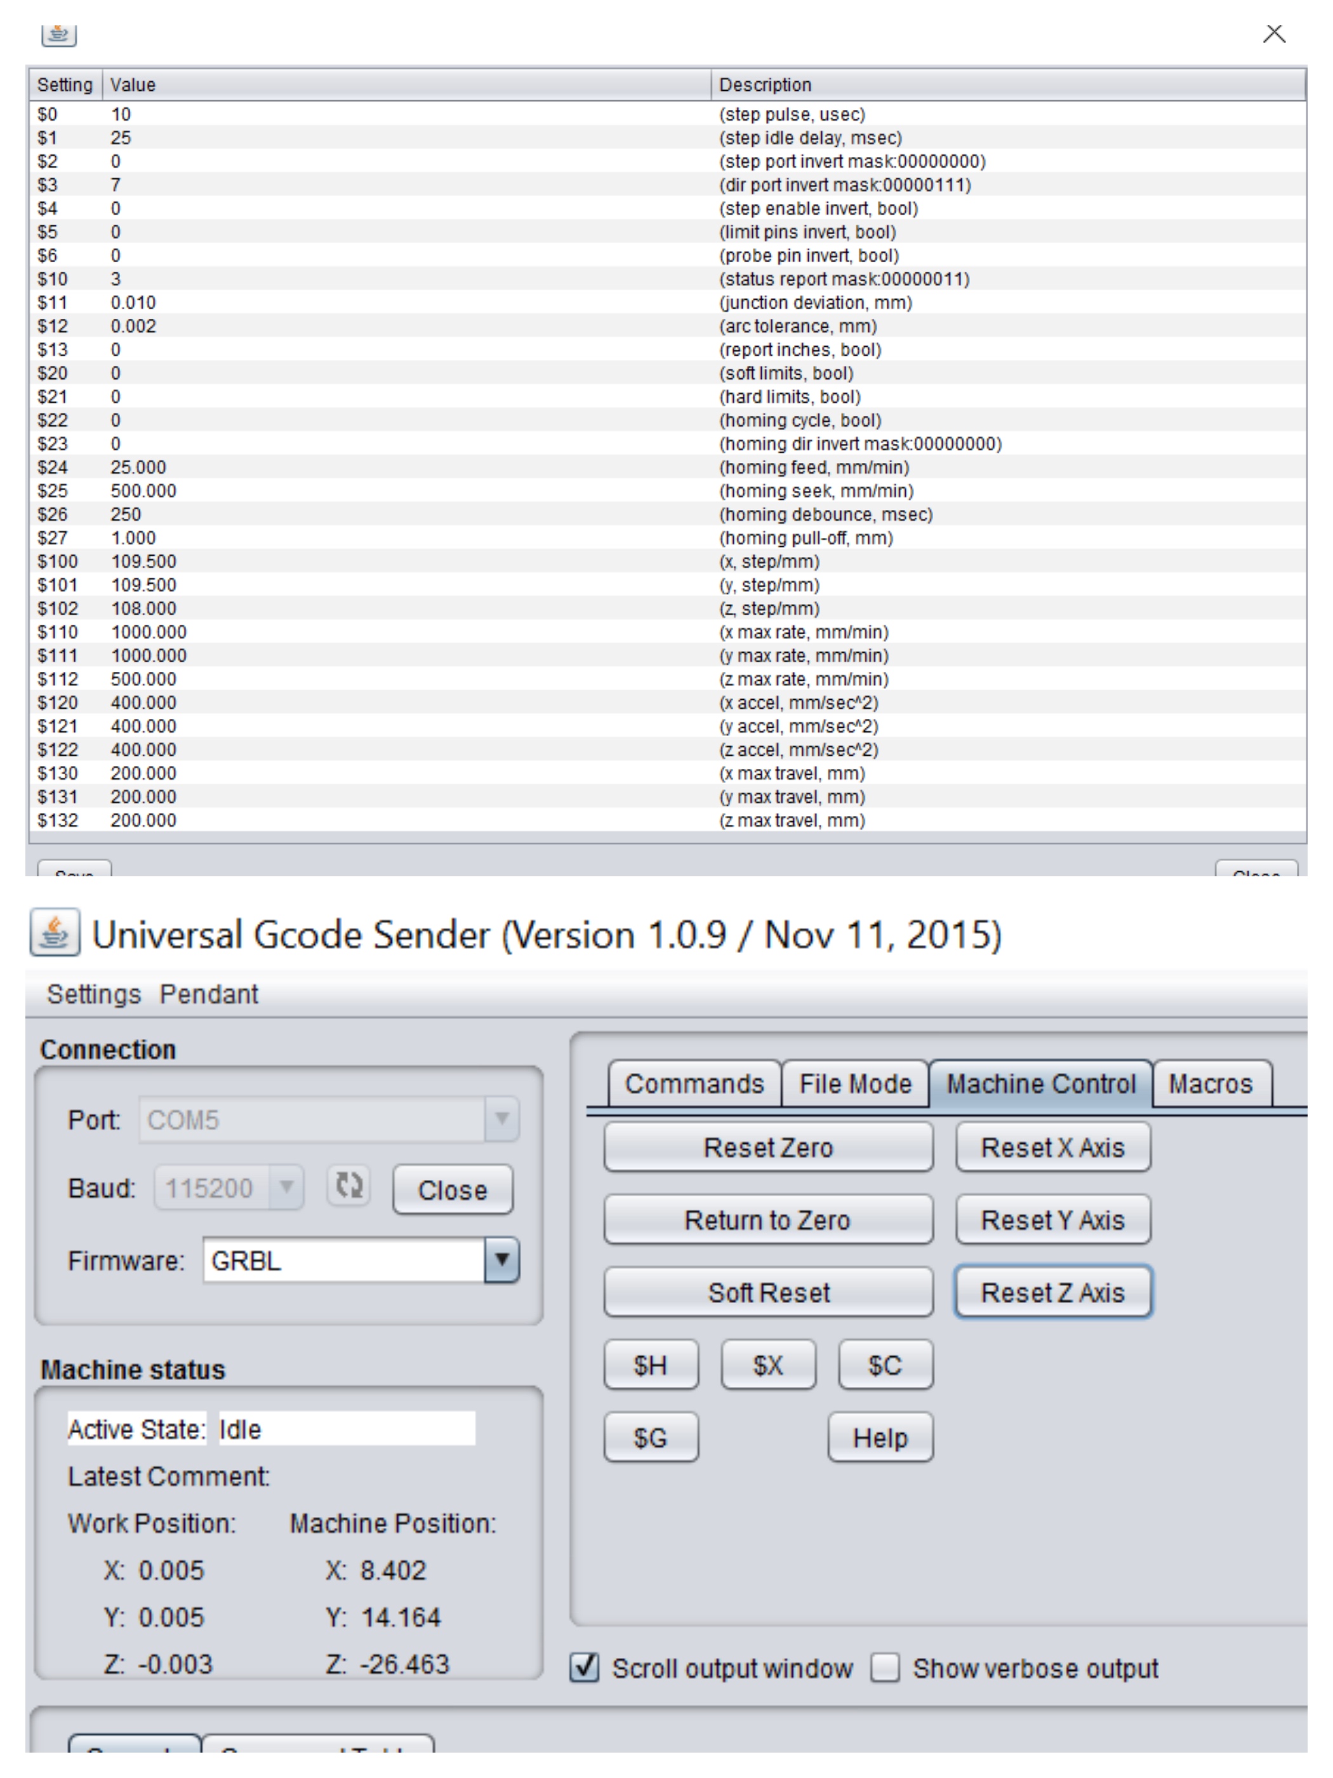
Task: Select the $110 value 1000.000
Action: click(149, 632)
